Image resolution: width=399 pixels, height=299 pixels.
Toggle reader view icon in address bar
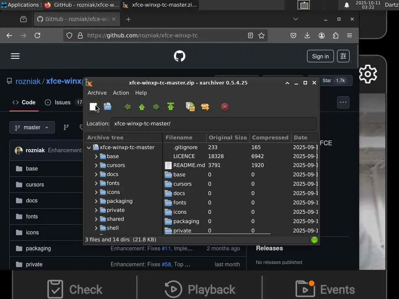pyautogui.click(x=251, y=35)
